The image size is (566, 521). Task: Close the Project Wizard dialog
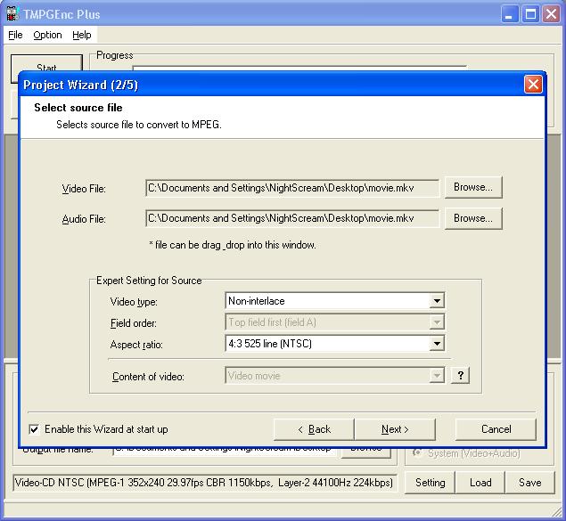click(533, 85)
